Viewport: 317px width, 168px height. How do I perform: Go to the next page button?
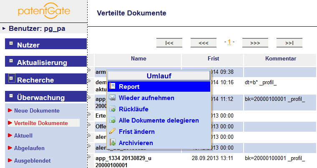pyautogui.click(x=255, y=43)
